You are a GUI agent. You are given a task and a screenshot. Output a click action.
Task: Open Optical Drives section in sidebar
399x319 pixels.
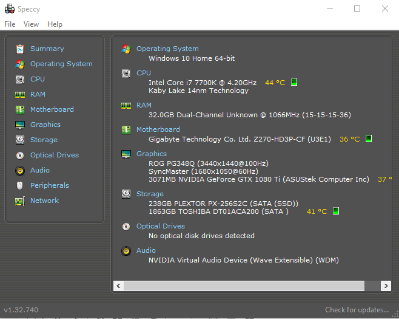55,155
